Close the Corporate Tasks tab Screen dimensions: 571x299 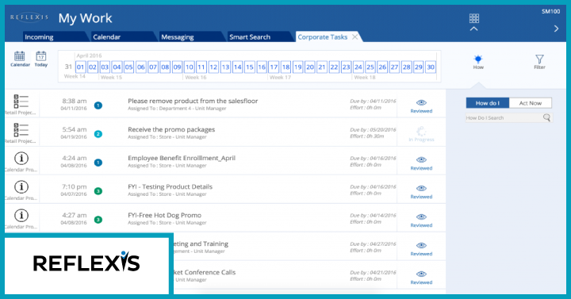click(354, 36)
